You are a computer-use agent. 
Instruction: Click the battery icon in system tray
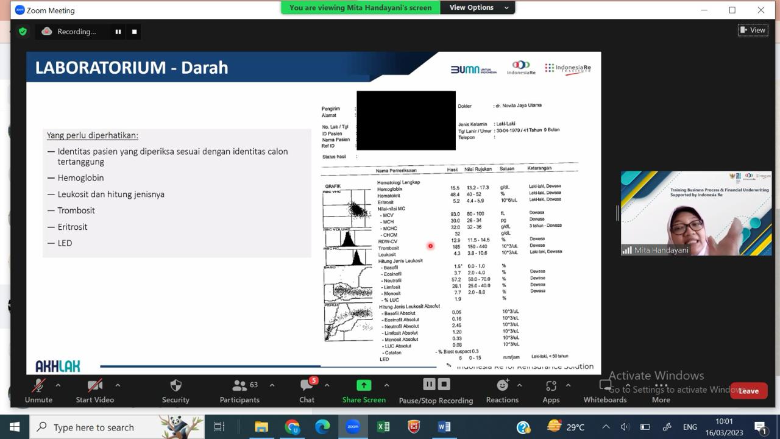[645, 427]
